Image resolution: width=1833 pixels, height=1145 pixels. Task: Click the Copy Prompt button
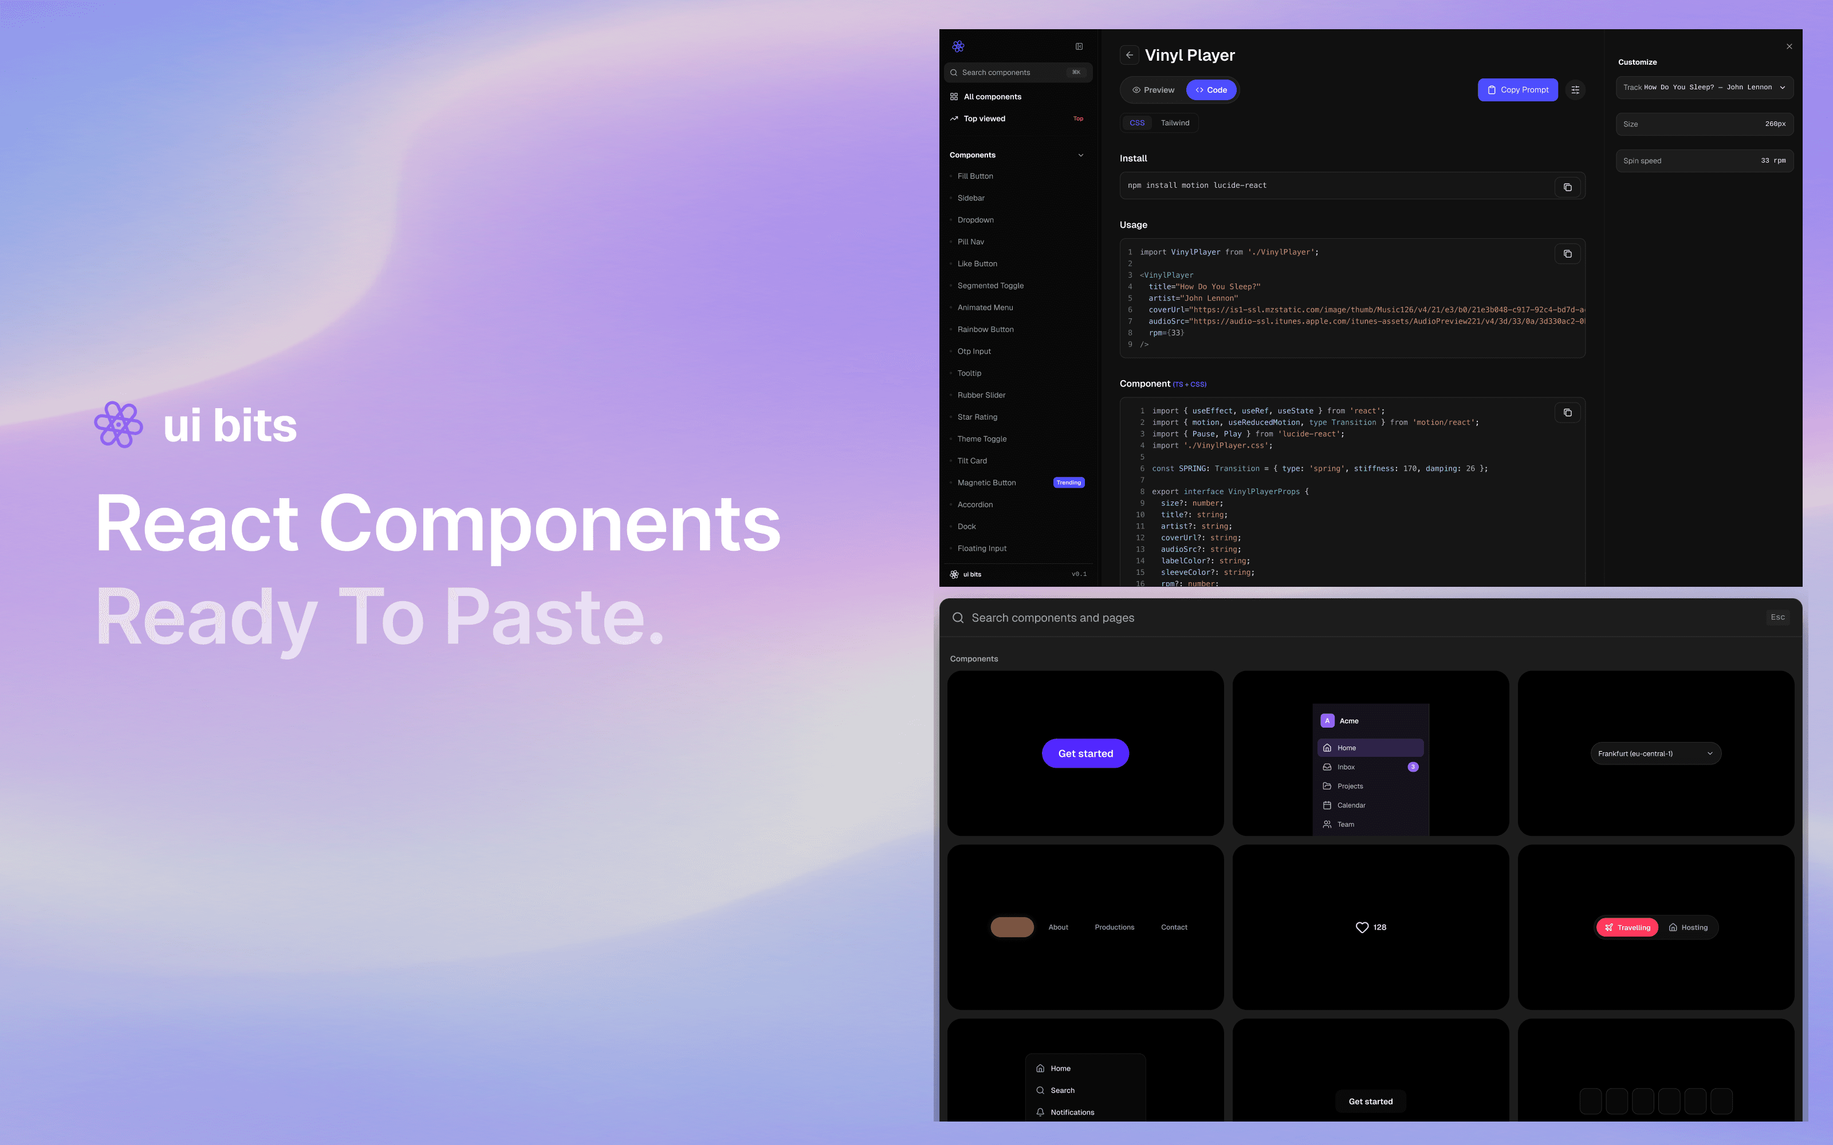(1517, 90)
